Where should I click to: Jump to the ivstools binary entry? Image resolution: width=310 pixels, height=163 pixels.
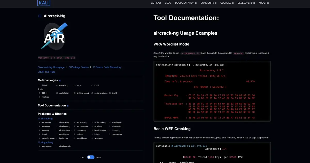point(80,134)
